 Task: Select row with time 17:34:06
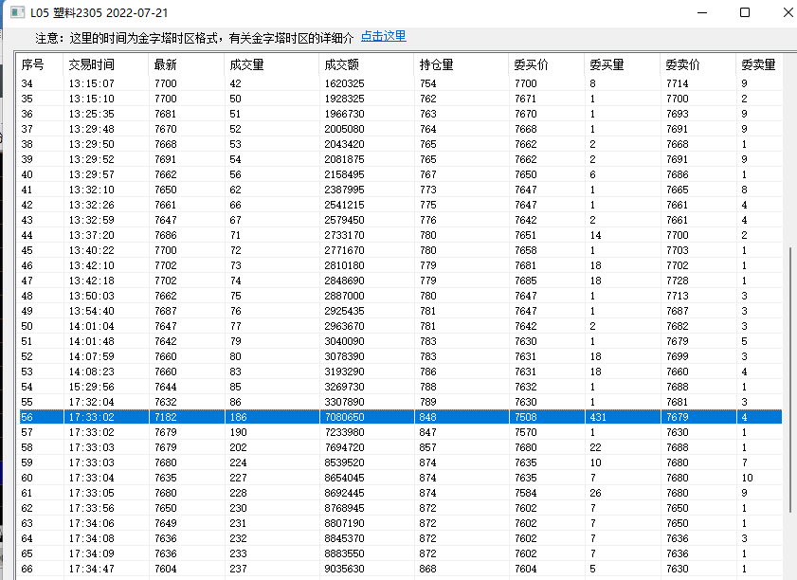click(401, 523)
